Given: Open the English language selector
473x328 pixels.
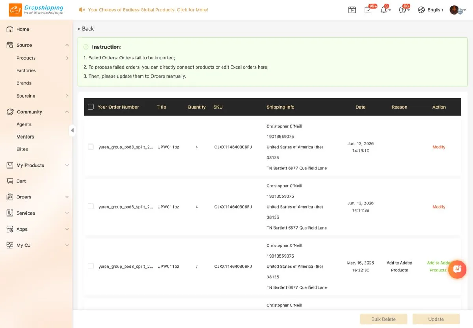Looking at the screenshot, I should click(x=436, y=10).
